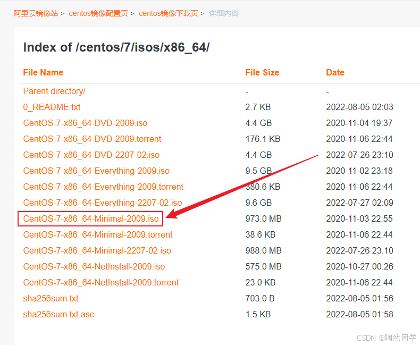Click the 176.1 KB file size
Screen dimensions: 420x345
pos(263,139)
